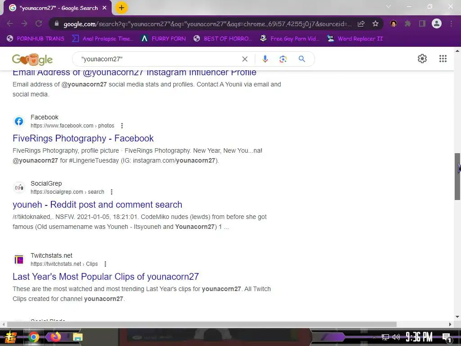The image size is (461, 346).
Task: Open the notification center icon
Action: click(x=447, y=337)
